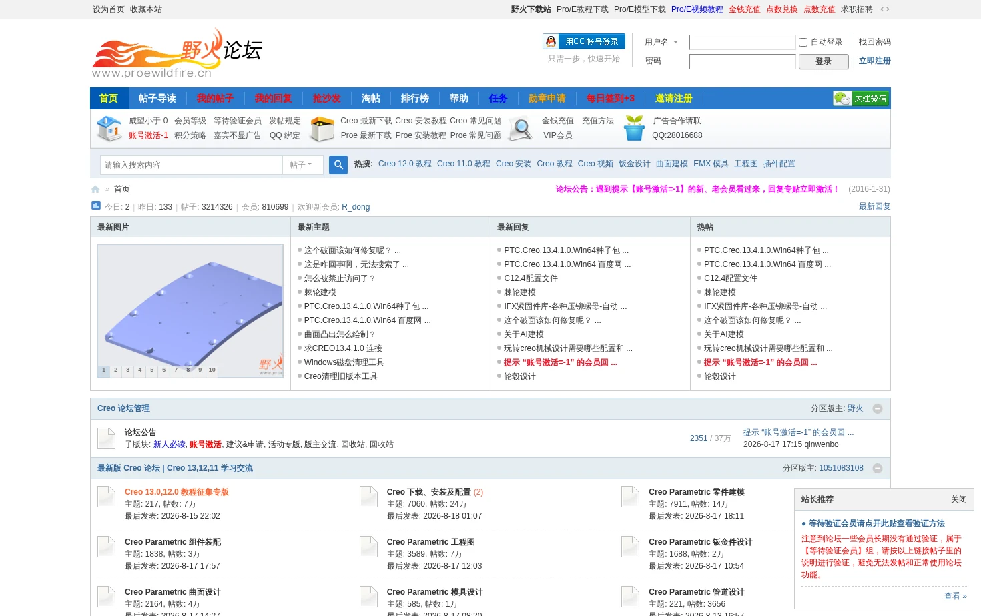Open C12.4配置文件 in the 热帖 list
The width and height of the screenshot is (981, 616).
click(x=731, y=278)
